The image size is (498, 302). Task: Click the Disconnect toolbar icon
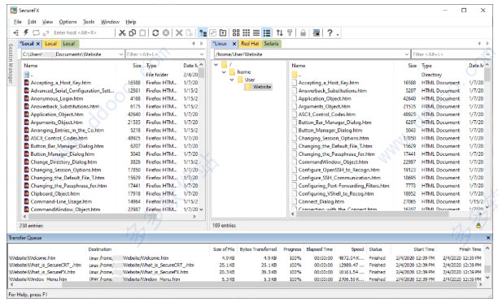(46, 32)
